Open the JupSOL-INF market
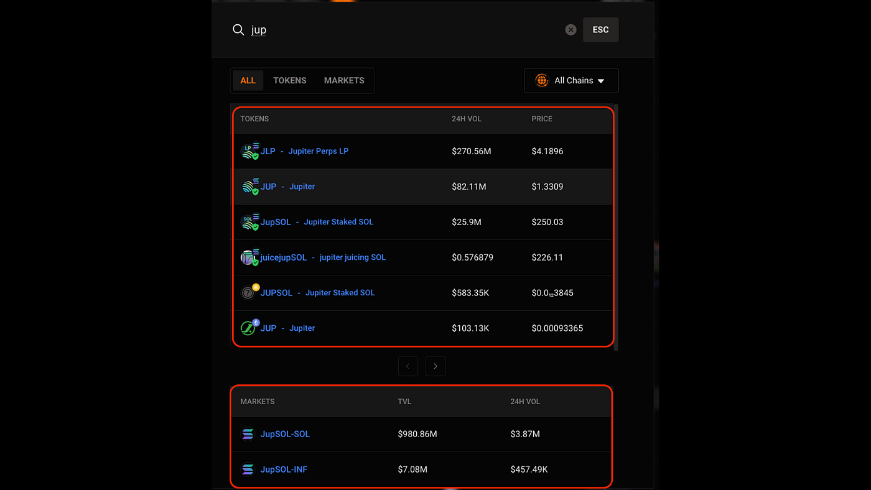The height and width of the screenshot is (490, 871). tap(284, 469)
